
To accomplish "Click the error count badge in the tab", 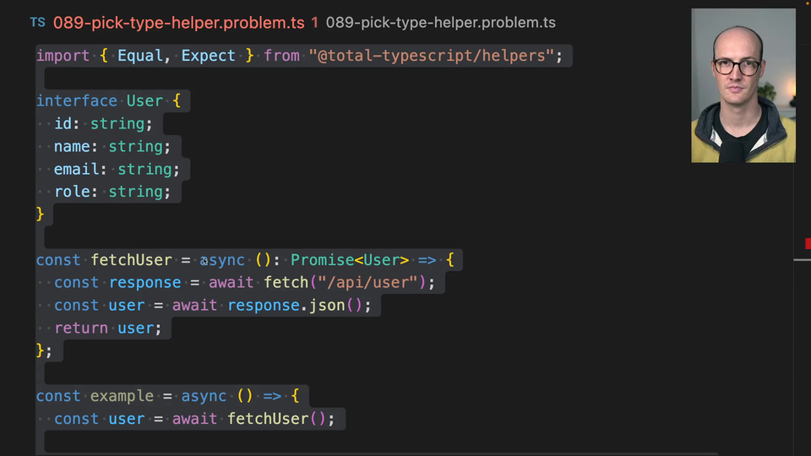I will 314,23.
